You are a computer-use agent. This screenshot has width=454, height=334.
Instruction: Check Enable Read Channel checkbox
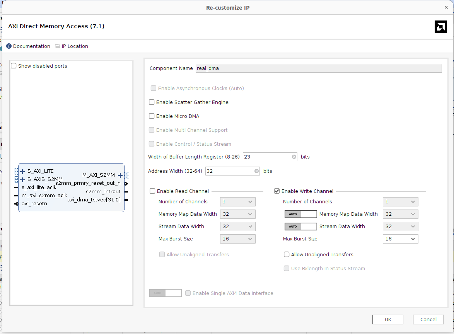(153, 191)
